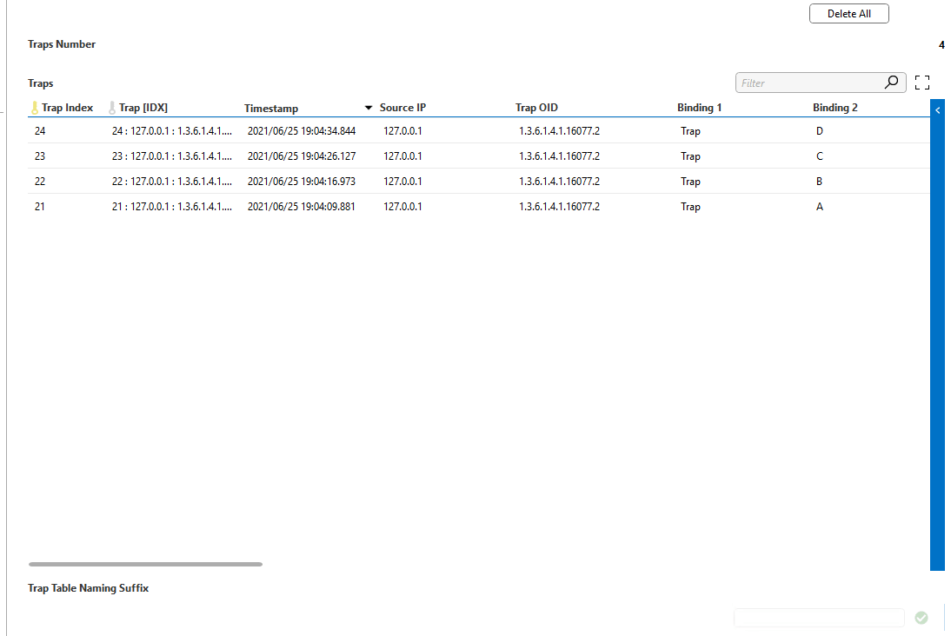Click the yellow key icon beside Trap Index
Screen dimensions: 951x636
click(x=35, y=108)
